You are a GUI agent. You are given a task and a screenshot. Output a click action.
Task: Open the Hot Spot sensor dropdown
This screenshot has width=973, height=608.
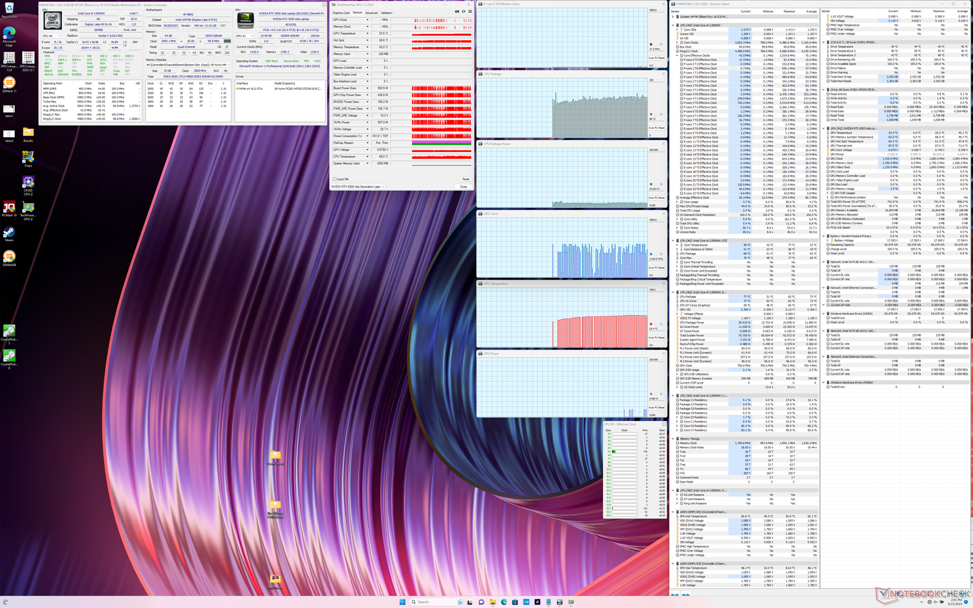click(x=367, y=41)
